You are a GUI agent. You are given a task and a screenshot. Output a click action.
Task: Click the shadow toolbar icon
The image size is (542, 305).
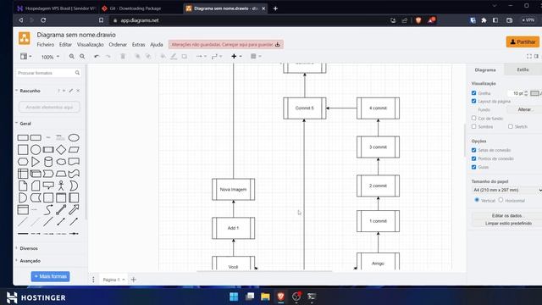[185, 57]
